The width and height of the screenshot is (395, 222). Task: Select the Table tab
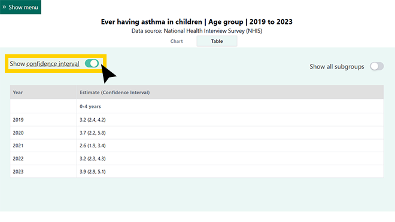(217, 41)
